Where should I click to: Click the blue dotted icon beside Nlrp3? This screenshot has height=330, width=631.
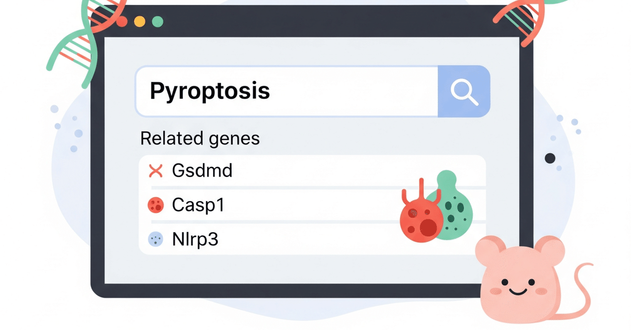(155, 239)
